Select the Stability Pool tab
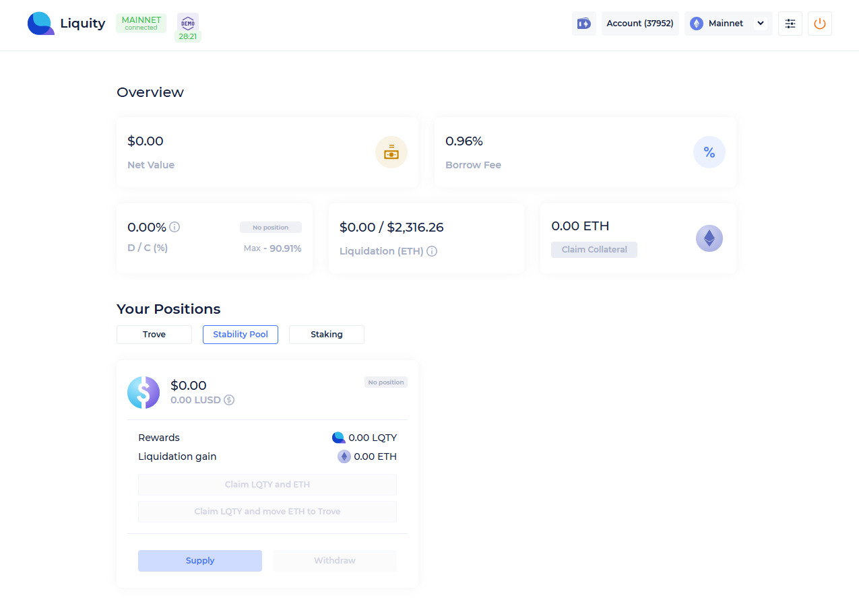 tap(241, 335)
